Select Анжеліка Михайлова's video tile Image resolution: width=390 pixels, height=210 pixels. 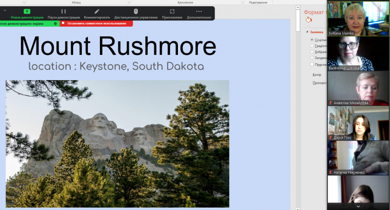(x=358, y=88)
